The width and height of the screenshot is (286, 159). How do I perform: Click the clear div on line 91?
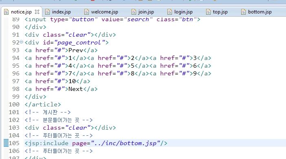click(70, 35)
